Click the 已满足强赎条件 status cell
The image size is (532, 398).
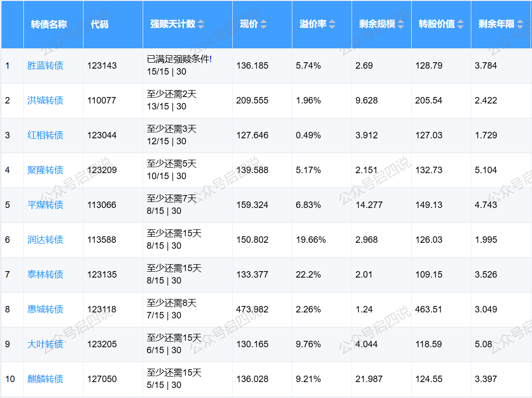pos(179,60)
